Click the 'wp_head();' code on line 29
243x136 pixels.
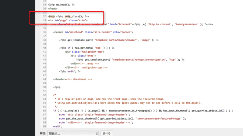point(63,5)
